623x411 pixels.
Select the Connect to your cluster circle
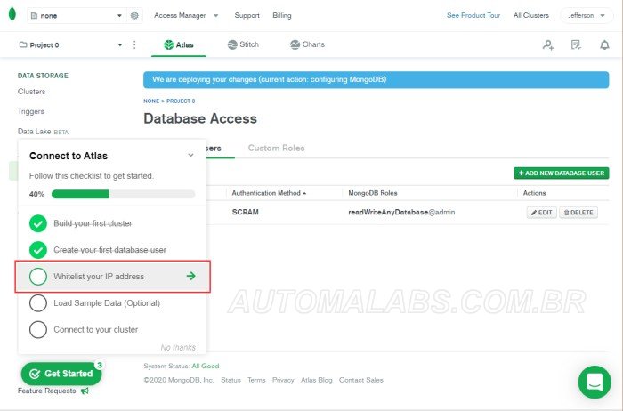pos(38,329)
